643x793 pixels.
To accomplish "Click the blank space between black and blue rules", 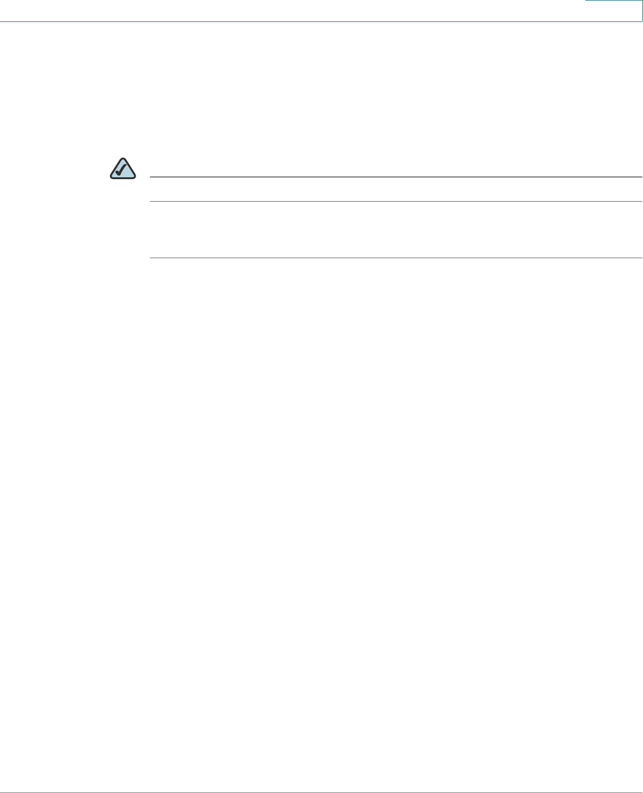I will tap(396, 189).
